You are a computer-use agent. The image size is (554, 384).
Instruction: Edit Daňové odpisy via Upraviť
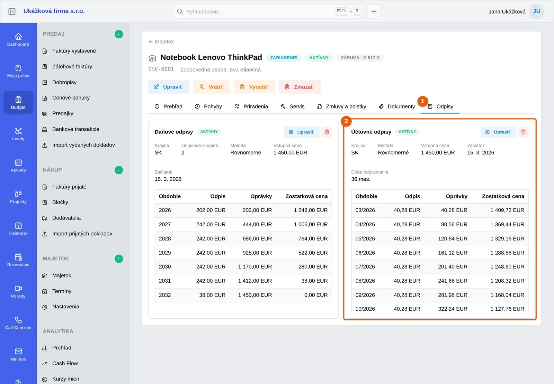302,132
